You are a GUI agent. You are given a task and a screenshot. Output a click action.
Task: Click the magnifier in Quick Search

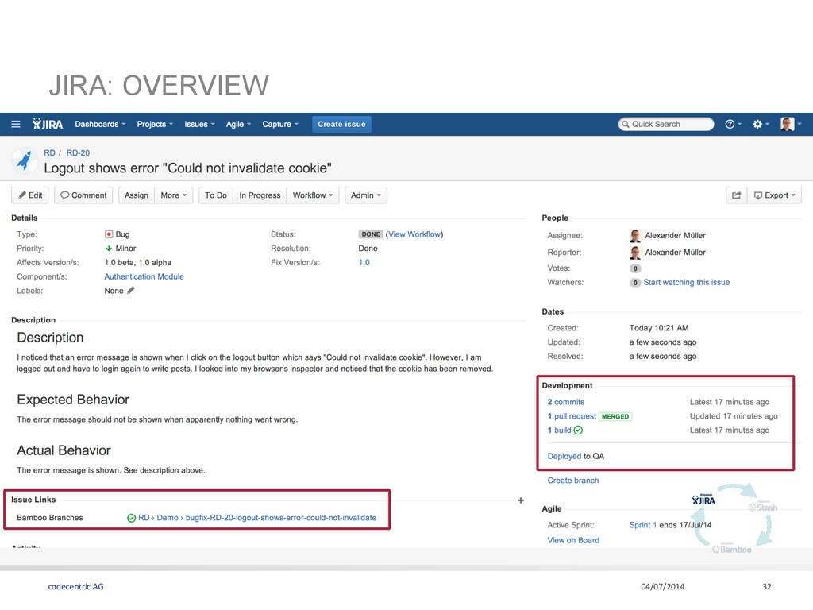tap(626, 125)
